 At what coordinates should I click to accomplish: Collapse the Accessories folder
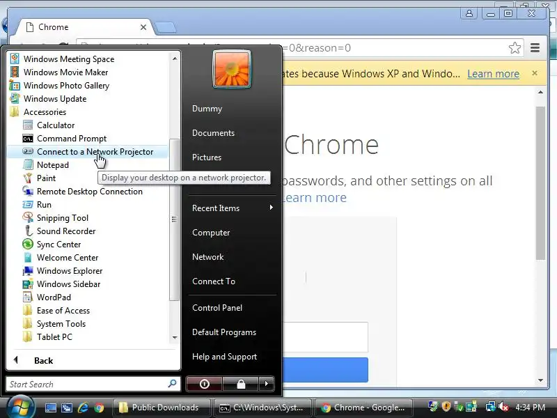tap(45, 112)
